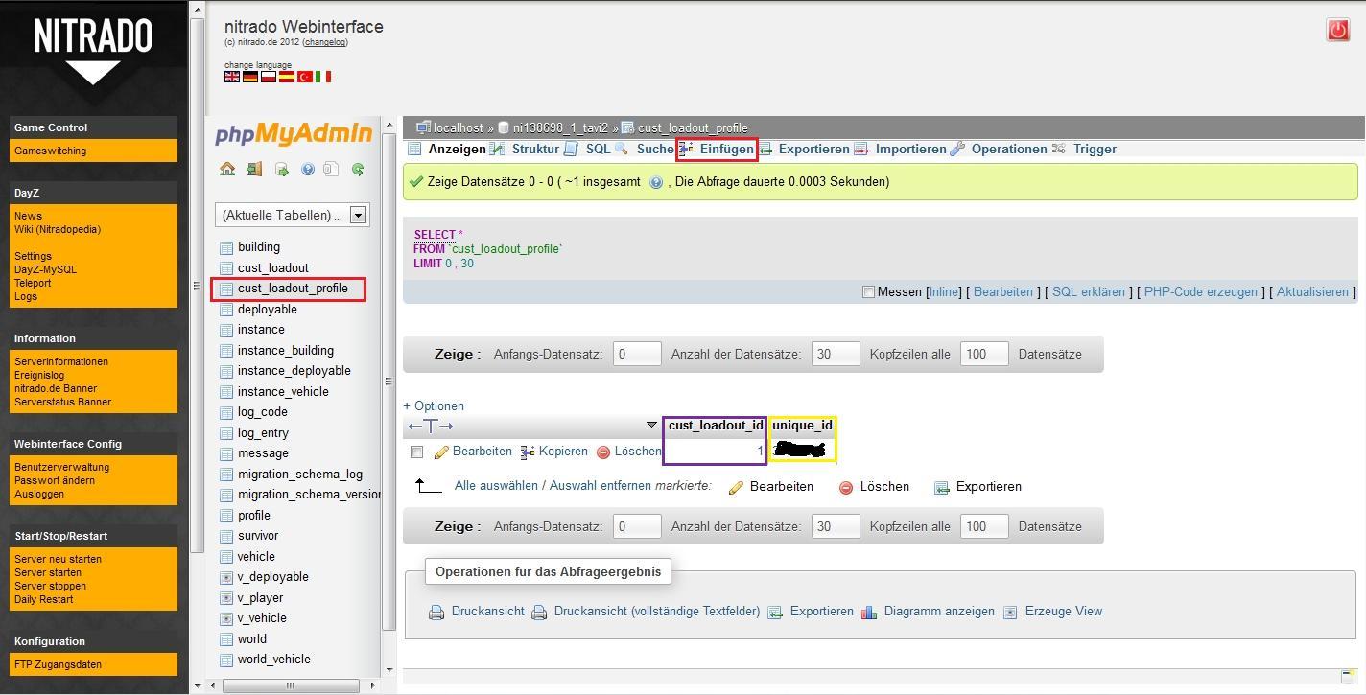Click the red Löschen icon in the data row

coord(603,452)
